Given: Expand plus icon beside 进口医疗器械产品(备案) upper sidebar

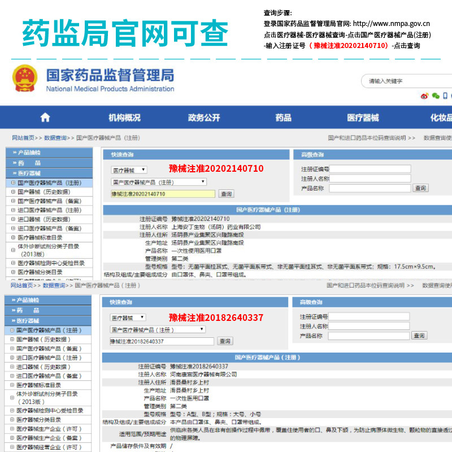Looking at the screenshot, I should [13, 228].
